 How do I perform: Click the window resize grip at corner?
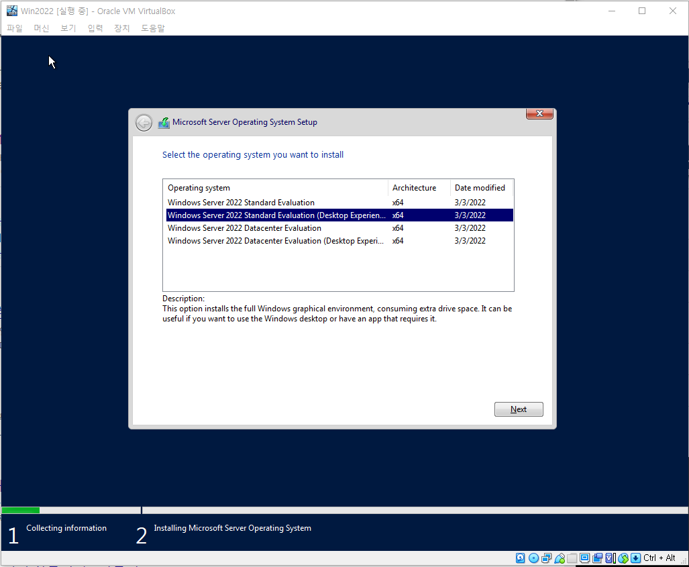pos(683,561)
